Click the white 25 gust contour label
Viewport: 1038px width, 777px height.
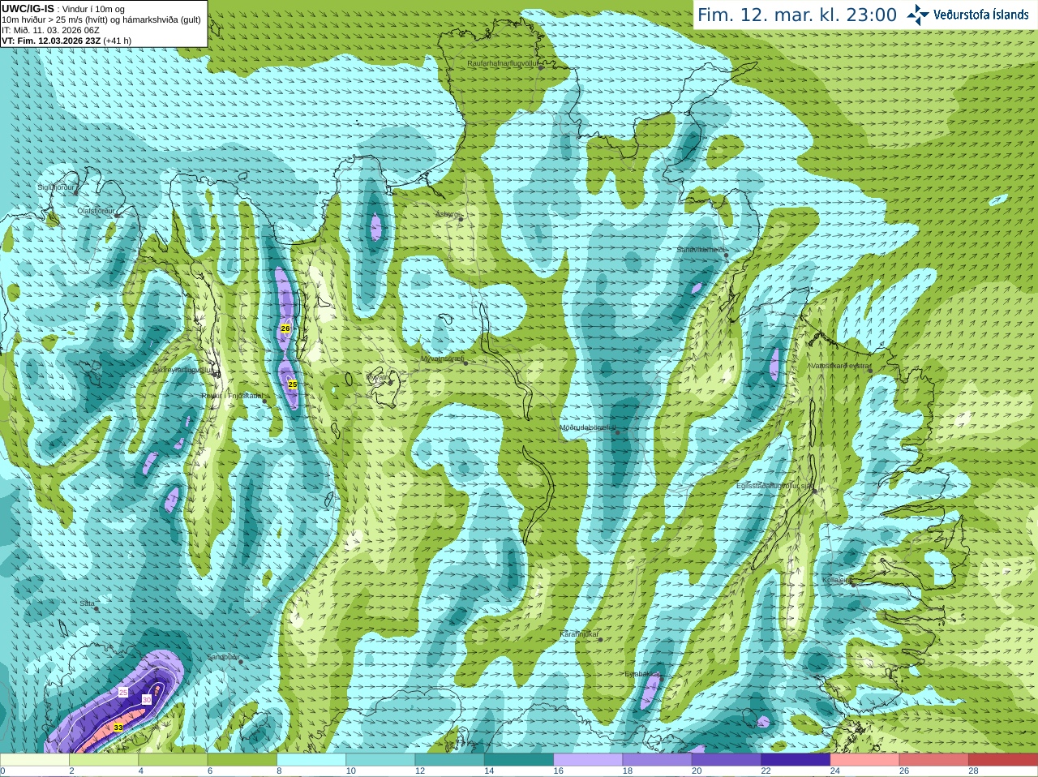[123, 692]
